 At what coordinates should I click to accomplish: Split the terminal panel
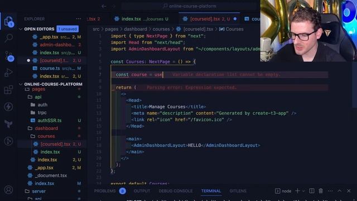(x=312, y=191)
